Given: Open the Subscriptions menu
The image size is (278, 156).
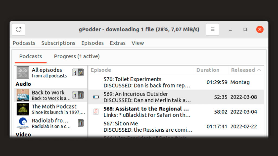Looking at the screenshot, I should tap(58, 43).
